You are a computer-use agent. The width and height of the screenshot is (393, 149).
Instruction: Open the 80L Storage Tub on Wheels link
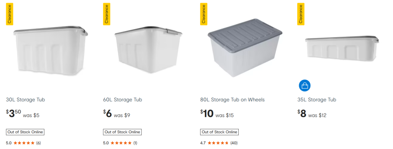click(x=233, y=99)
